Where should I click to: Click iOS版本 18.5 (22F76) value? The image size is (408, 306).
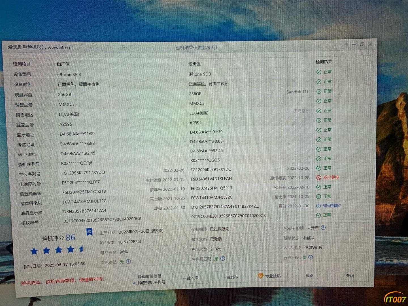pyautogui.click(x=129, y=242)
